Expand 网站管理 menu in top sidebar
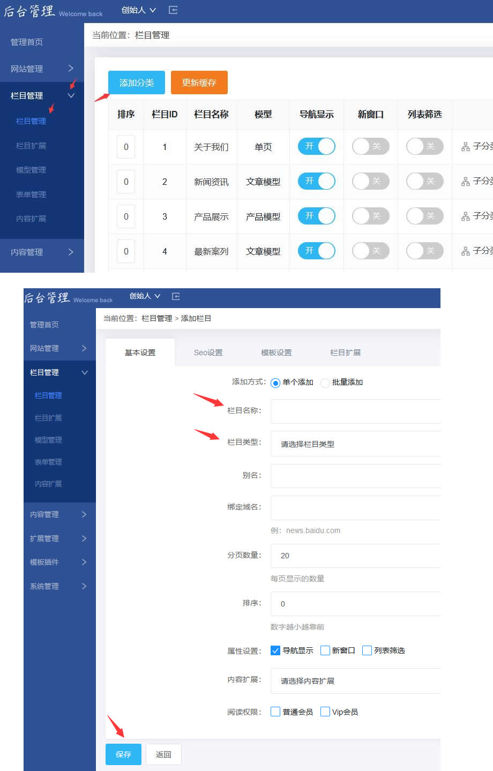 42,69
